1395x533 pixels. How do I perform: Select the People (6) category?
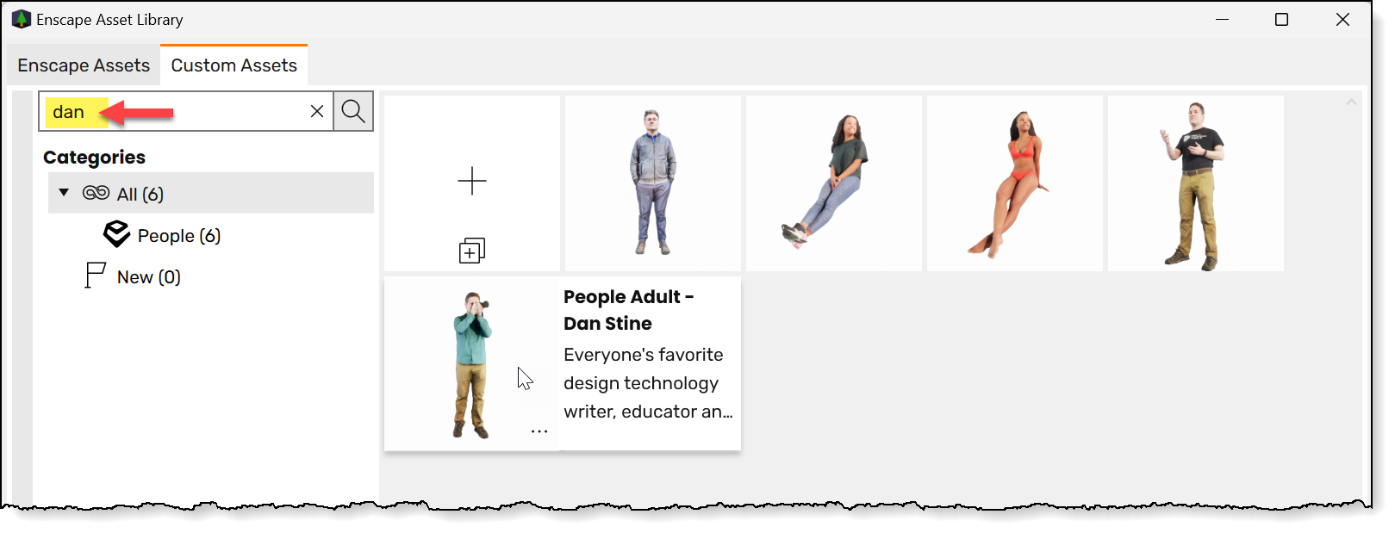179,236
